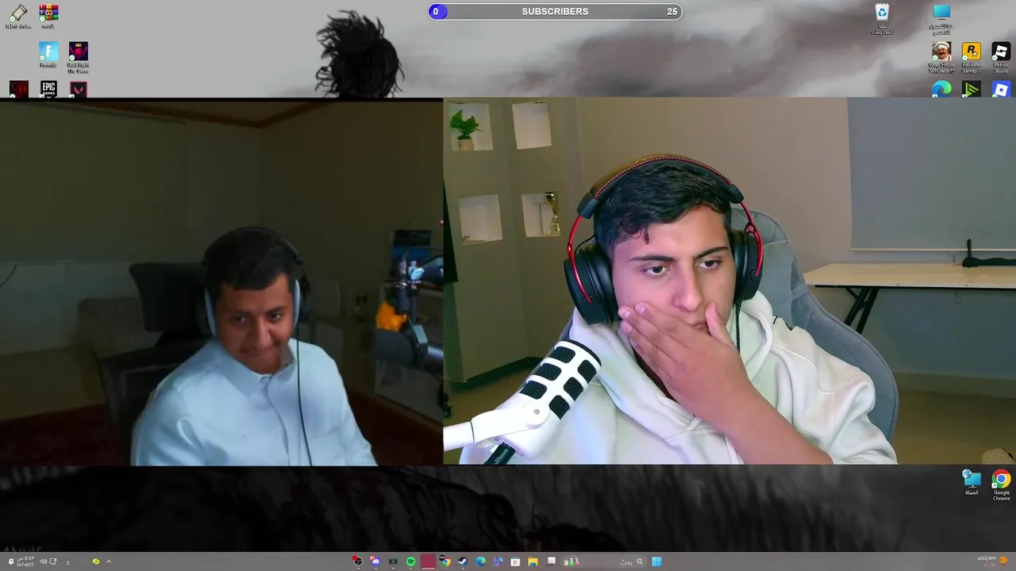The image size is (1016, 571).
Task: Open green-arrow app icon beside Edge on desktop
Action: 971,90
